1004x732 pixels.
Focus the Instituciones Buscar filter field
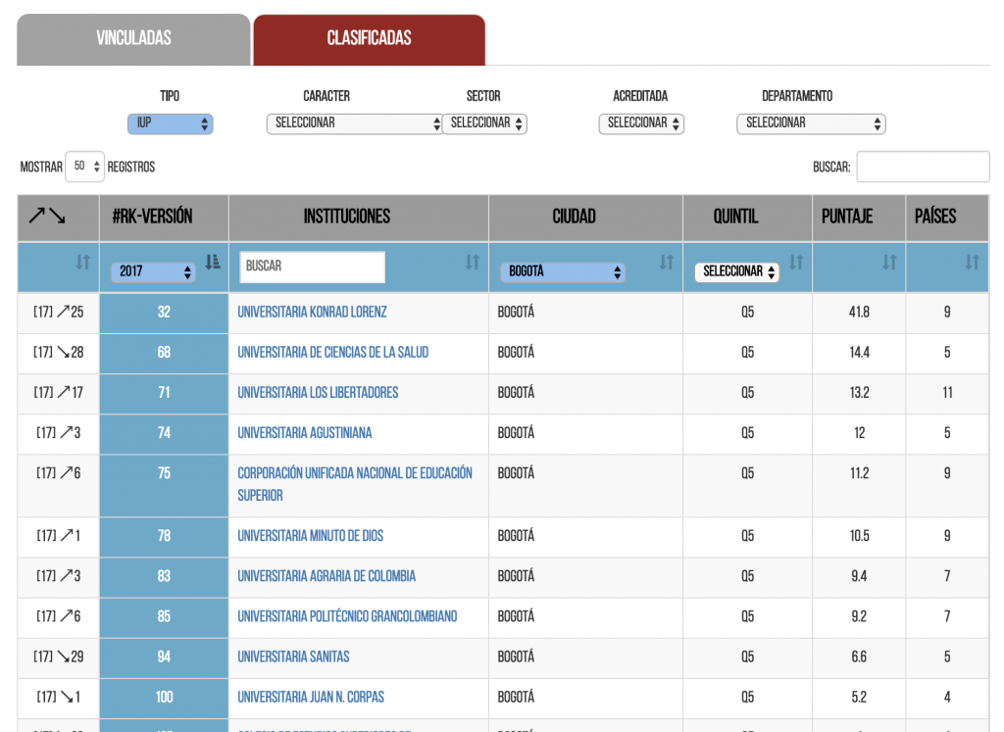(313, 267)
